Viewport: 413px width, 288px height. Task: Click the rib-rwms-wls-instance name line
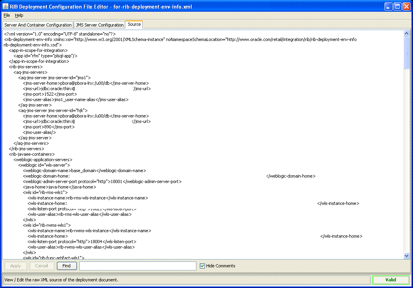89,231
